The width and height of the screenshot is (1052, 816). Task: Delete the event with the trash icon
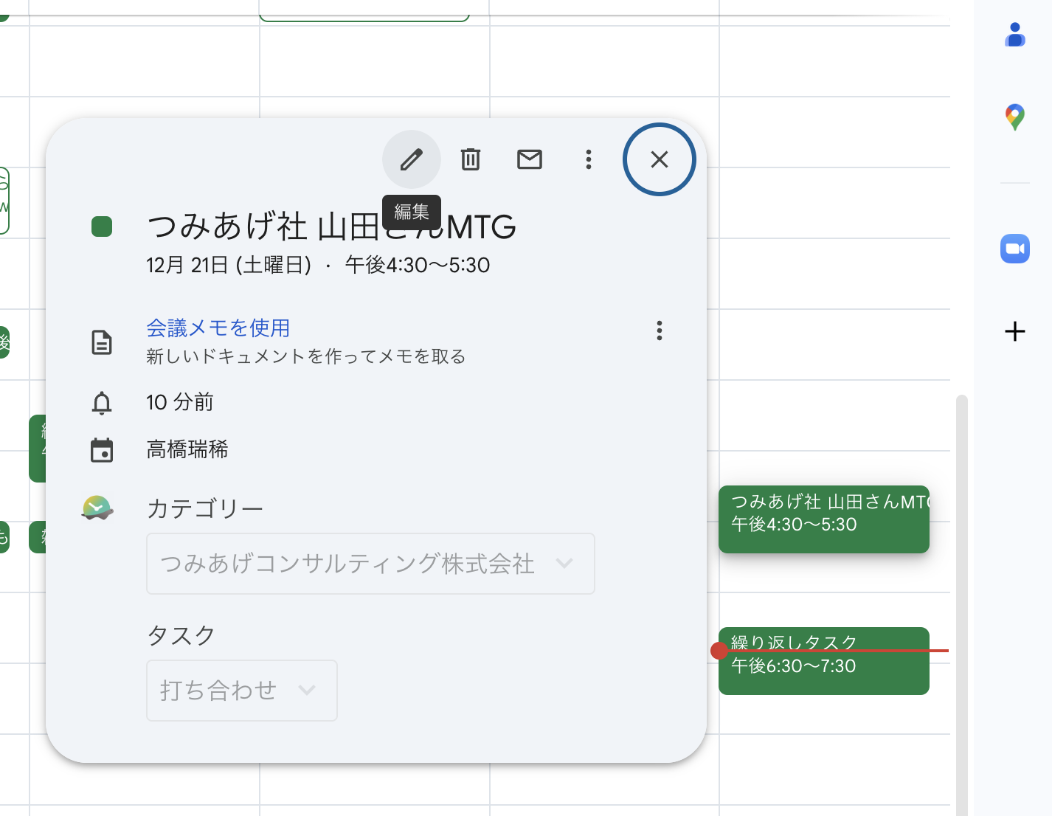[470, 159]
